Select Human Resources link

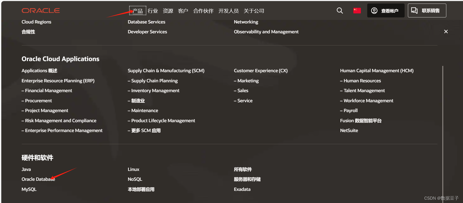coord(360,81)
